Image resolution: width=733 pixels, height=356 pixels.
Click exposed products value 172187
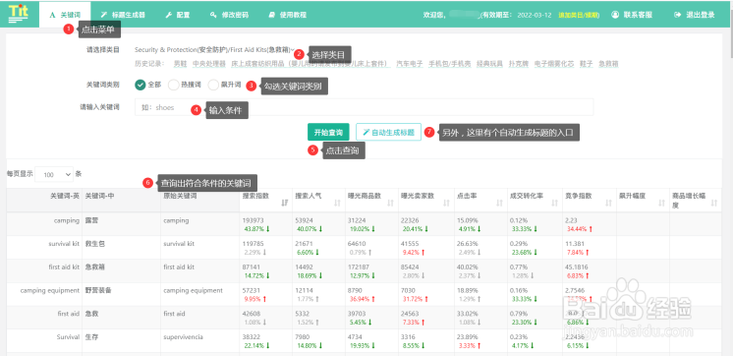(359, 267)
